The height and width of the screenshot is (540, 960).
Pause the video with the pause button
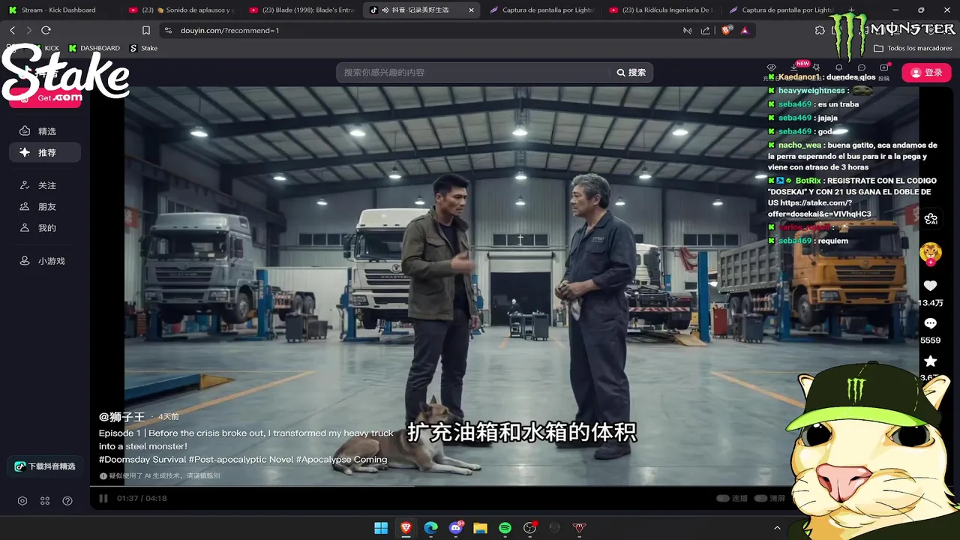tap(103, 498)
